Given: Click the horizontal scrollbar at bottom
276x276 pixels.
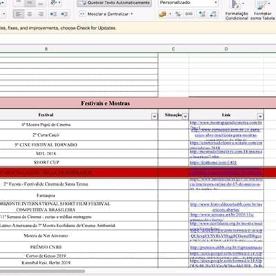Looking at the screenshot, I should [x=43, y=271].
